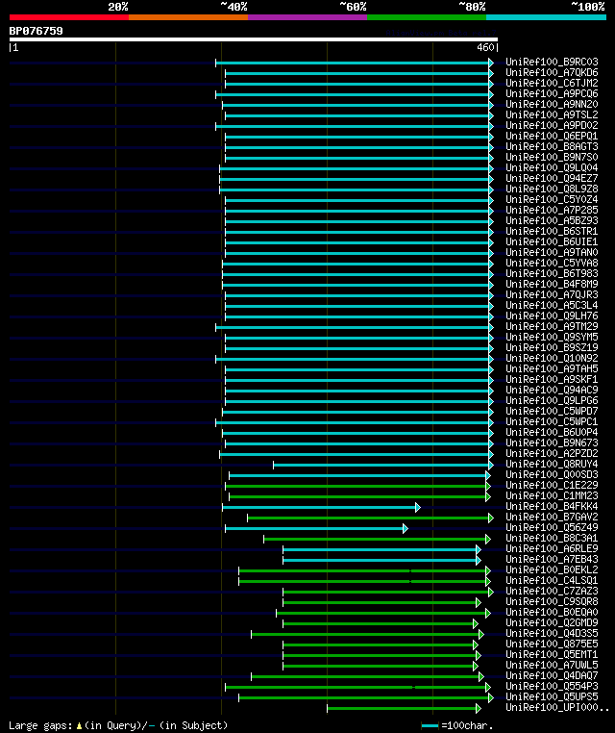Select the UniRef100_Q9LH76 label
Viewport: 615px width, 733px height.
coord(552,316)
